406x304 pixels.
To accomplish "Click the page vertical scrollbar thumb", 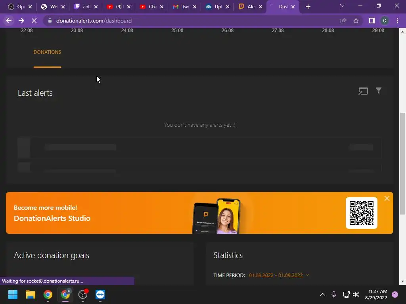I will pos(402,163).
